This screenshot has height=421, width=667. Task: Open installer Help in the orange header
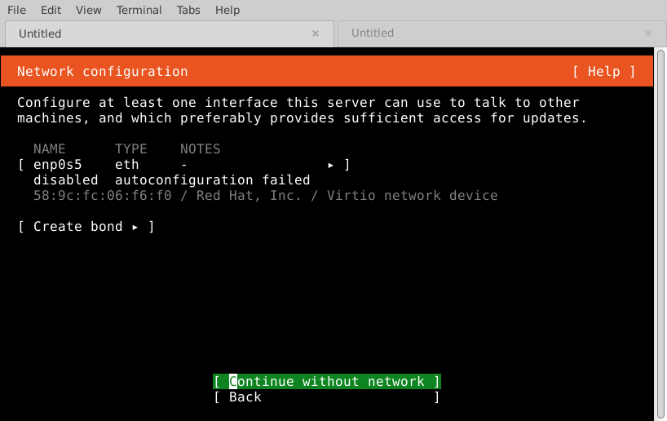[x=603, y=72]
